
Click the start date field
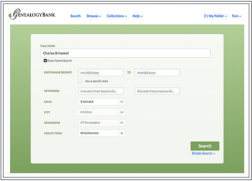(101, 73)
